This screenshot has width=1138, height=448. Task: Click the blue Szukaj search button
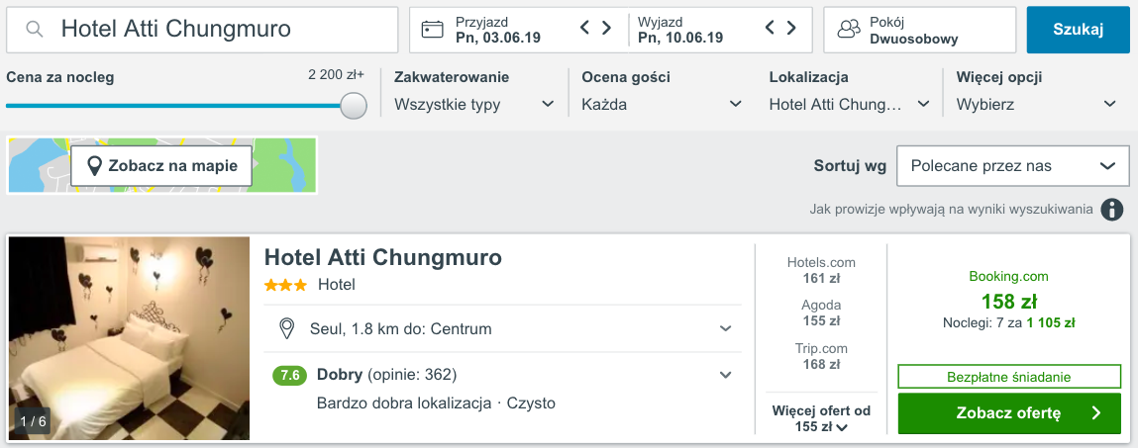click(x=1078, y=30)
